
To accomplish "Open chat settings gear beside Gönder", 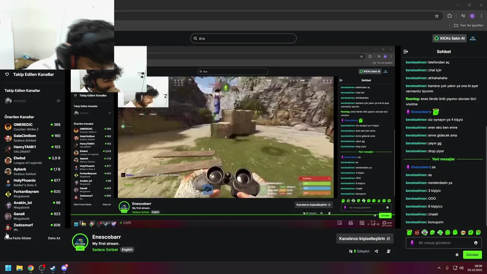I will 457,255.
